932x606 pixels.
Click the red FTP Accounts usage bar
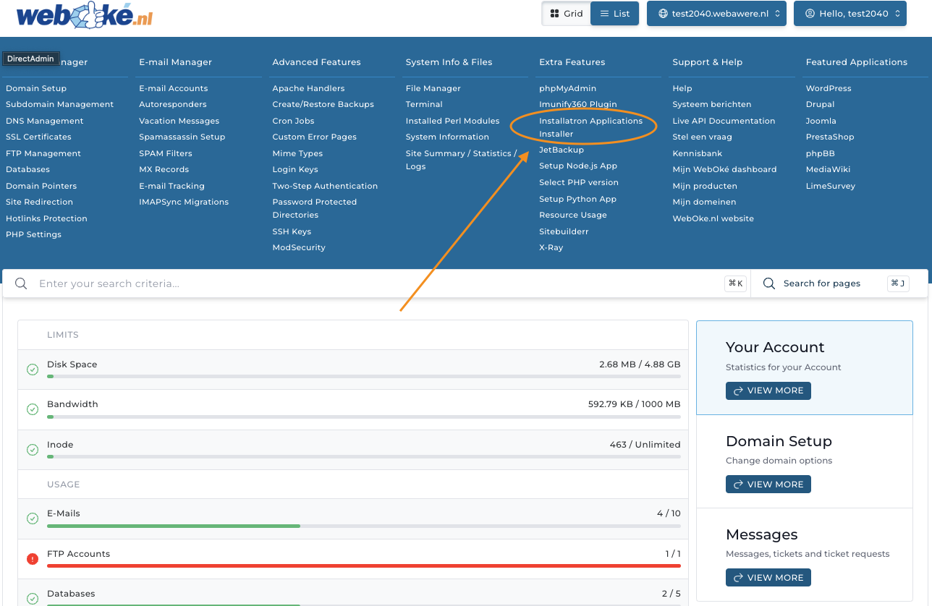click(363, 566)
